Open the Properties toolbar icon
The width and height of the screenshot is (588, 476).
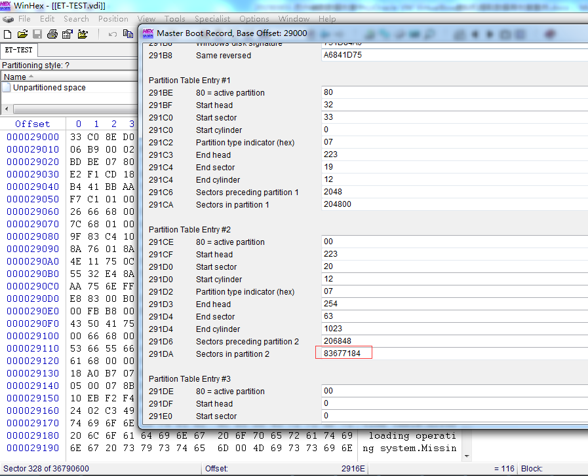[x=68, y=35]
